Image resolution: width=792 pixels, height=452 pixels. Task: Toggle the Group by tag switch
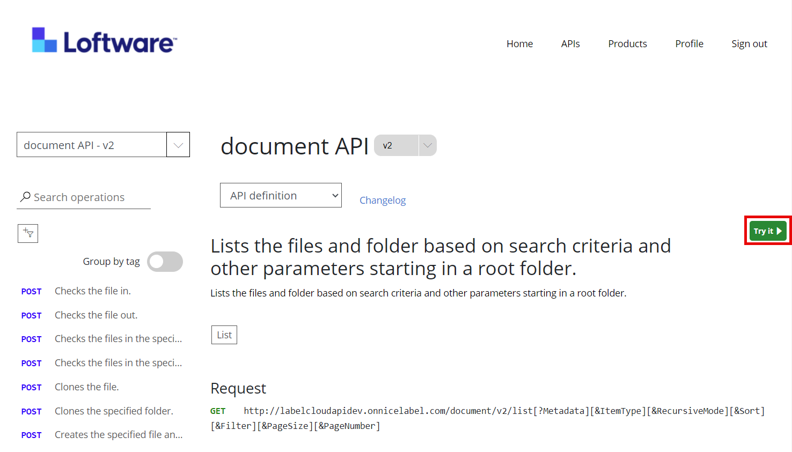point(165,262)
